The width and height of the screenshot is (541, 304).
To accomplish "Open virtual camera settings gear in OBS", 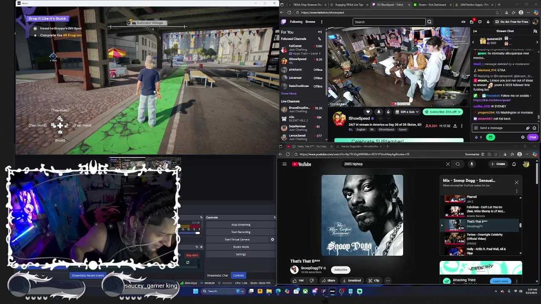I will pos(272,239).
